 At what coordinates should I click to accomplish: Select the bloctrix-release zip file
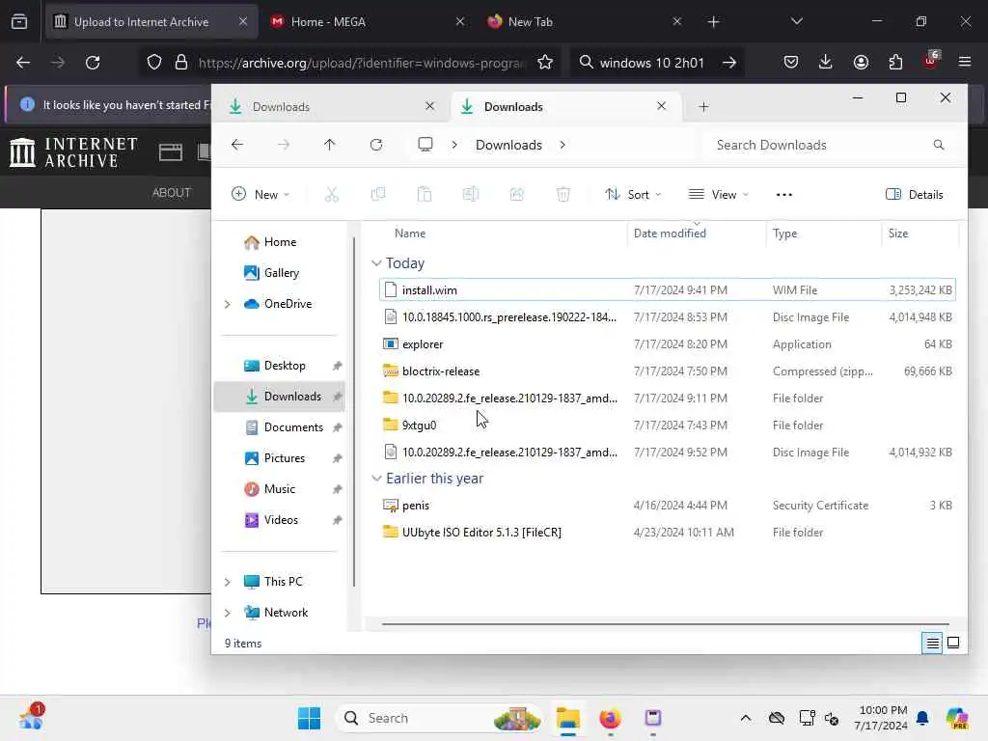(668, 371)
